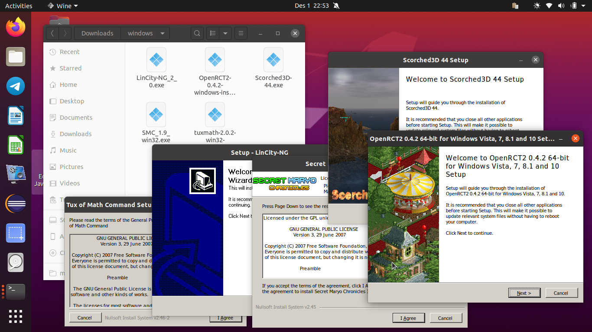Select tuxmath-2.0.2-win32 file icon

click(215, 115)
